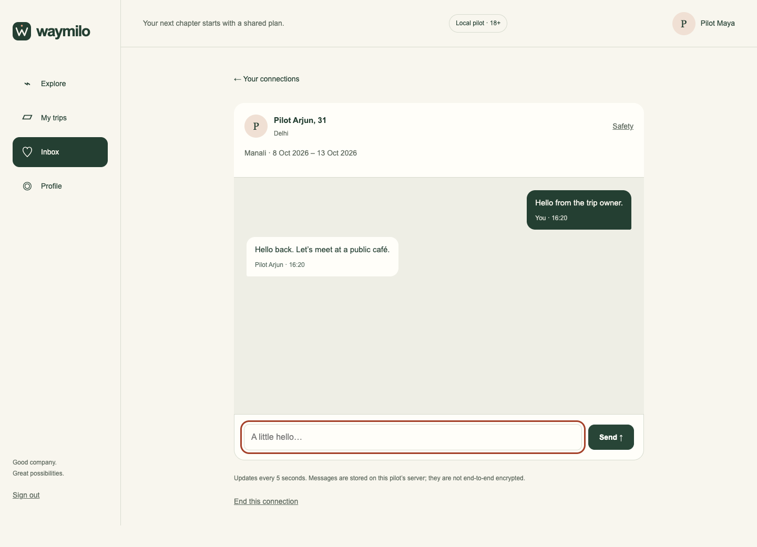Open the Explore menu item
This screenshot has width=757, height=547.
pyautogui.click(x=60, y=84)
